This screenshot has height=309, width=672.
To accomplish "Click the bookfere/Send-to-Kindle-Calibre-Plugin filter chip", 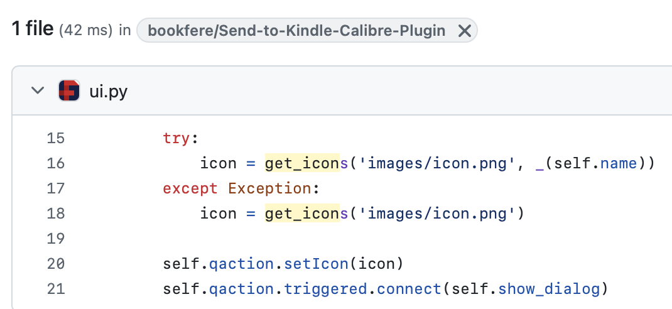I will click(307, 30).
